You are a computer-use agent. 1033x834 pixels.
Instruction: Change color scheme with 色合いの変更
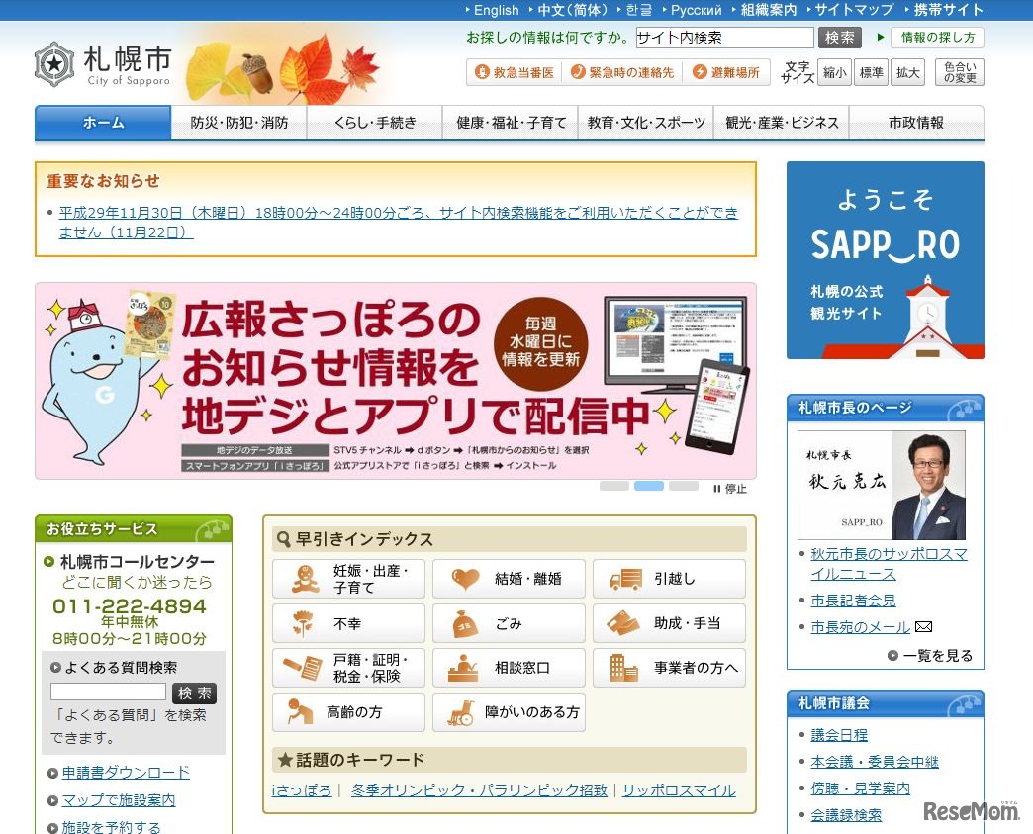959,72
